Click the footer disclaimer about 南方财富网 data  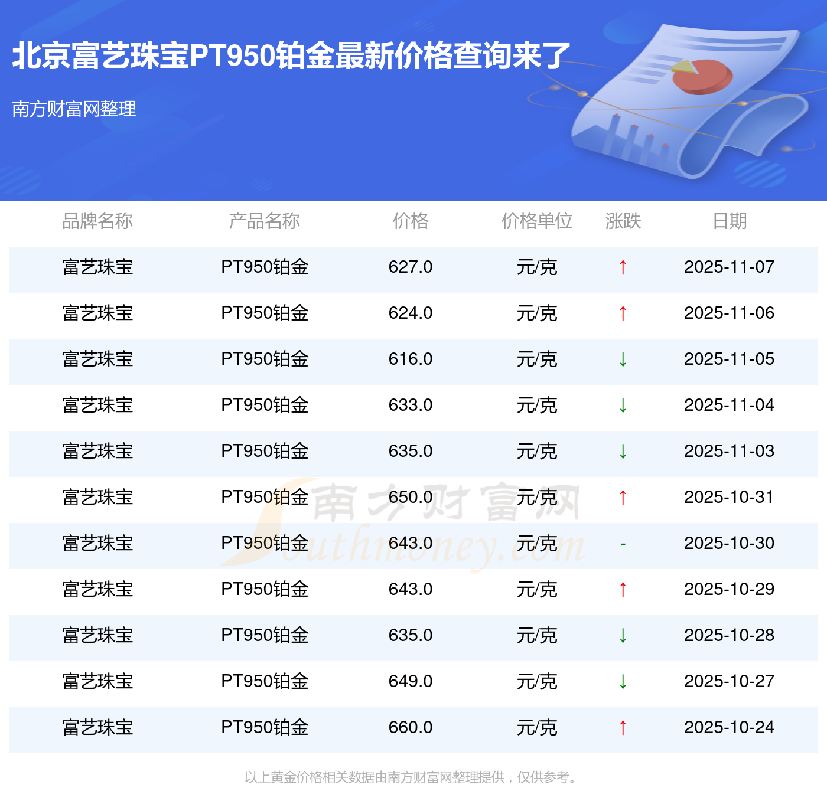(x=411, y=777)
